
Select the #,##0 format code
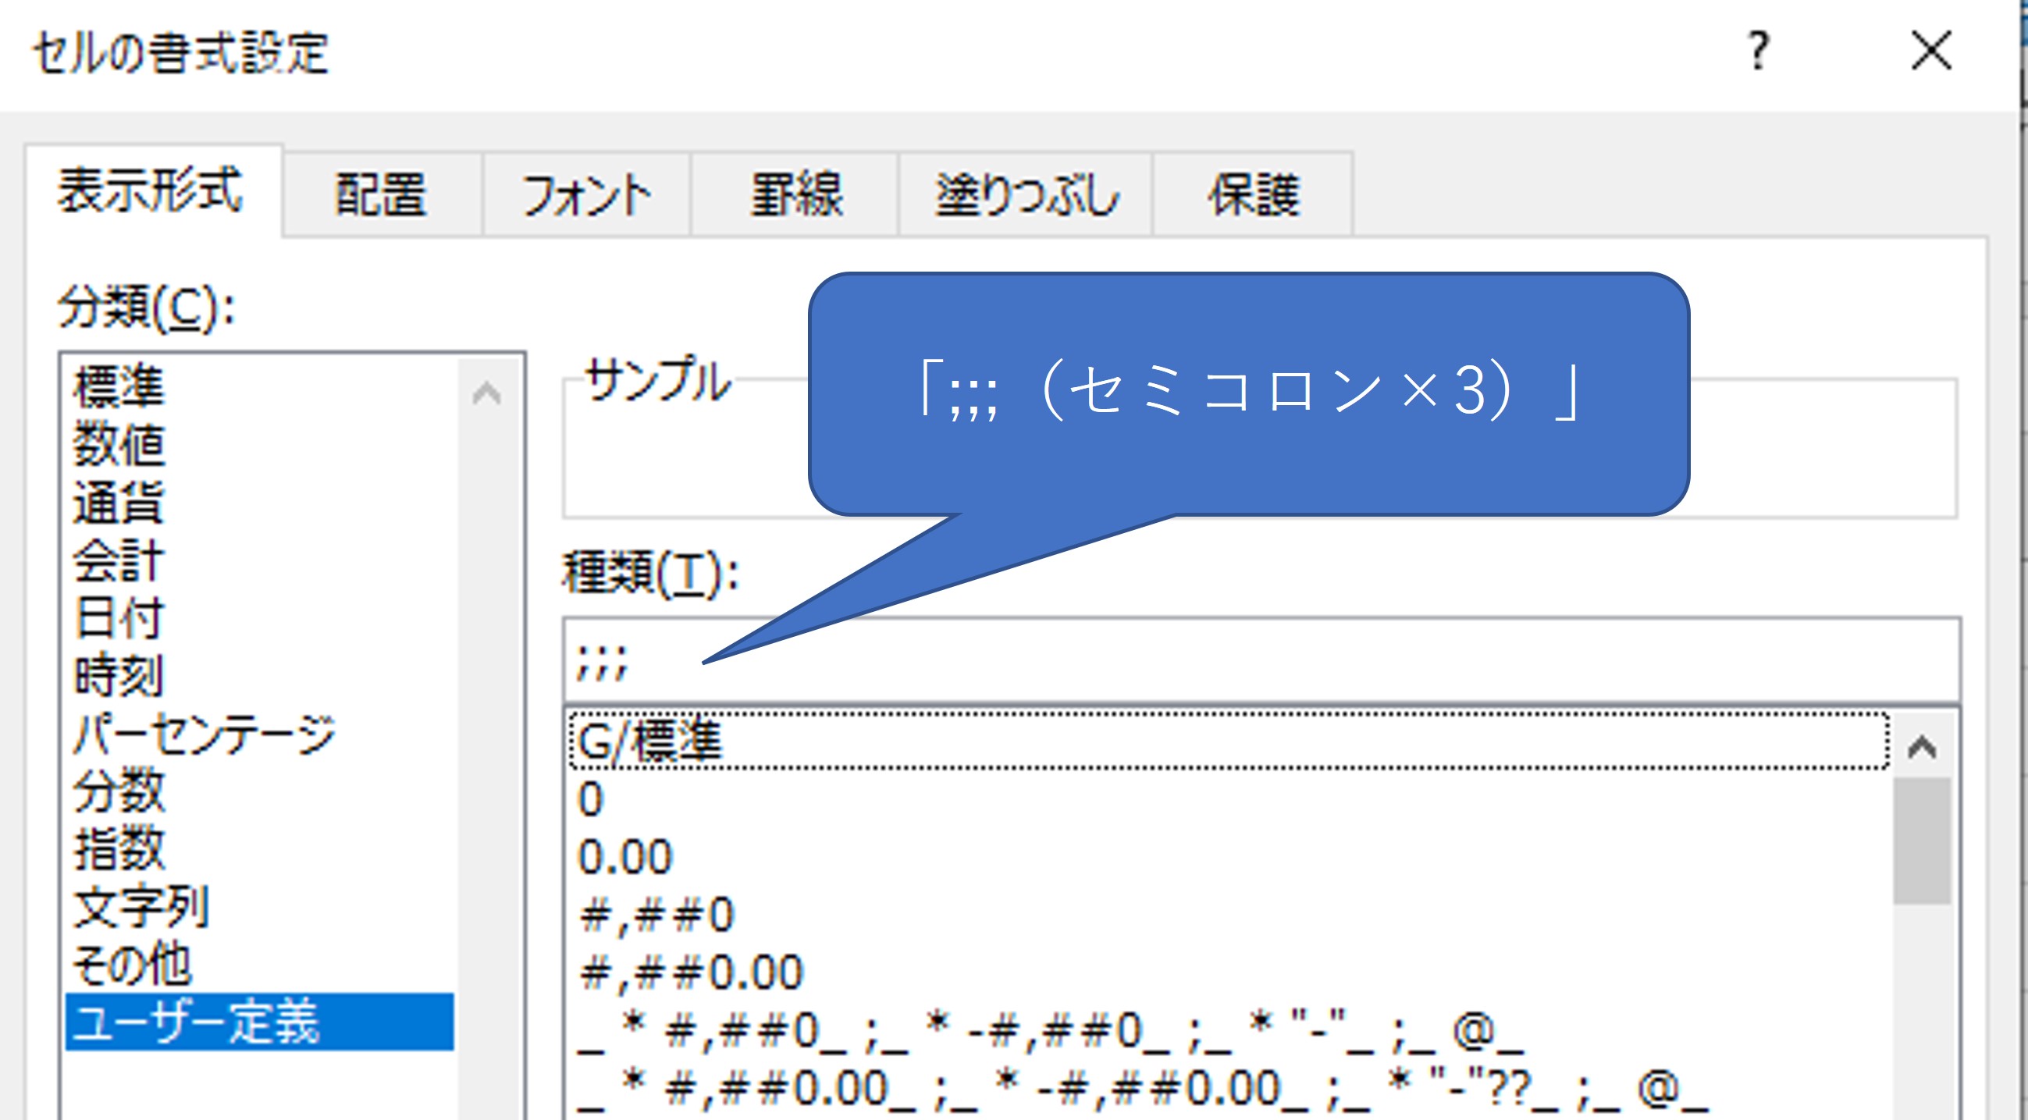[1229, 915]
